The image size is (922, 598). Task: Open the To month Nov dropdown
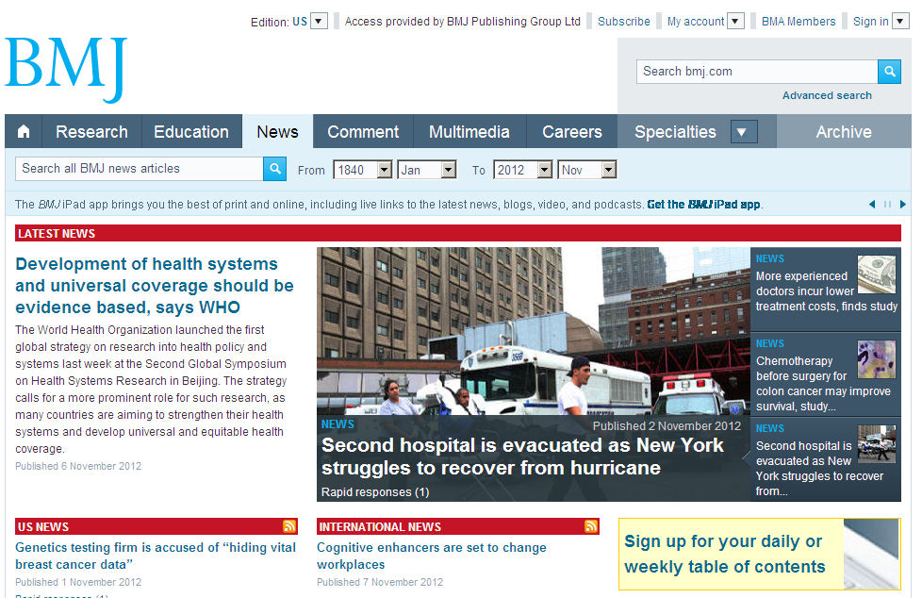pos(608,171)
